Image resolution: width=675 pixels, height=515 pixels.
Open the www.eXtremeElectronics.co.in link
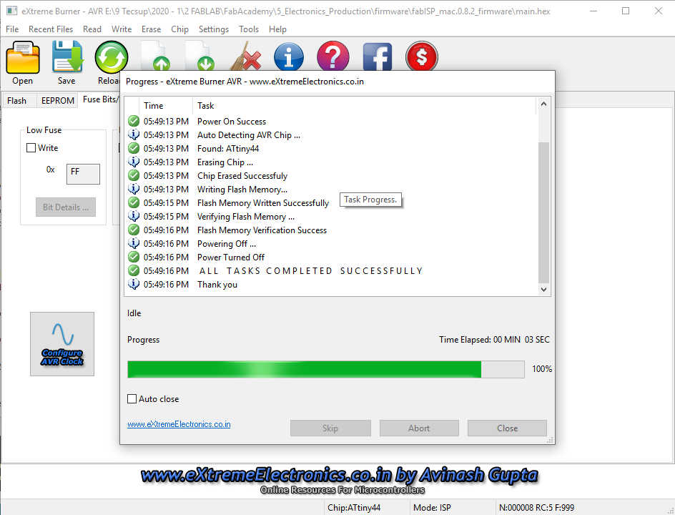point(179,424)
